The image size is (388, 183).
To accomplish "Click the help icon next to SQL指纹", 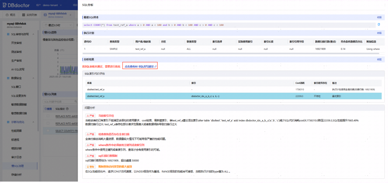I will click(x=68, y=109).
